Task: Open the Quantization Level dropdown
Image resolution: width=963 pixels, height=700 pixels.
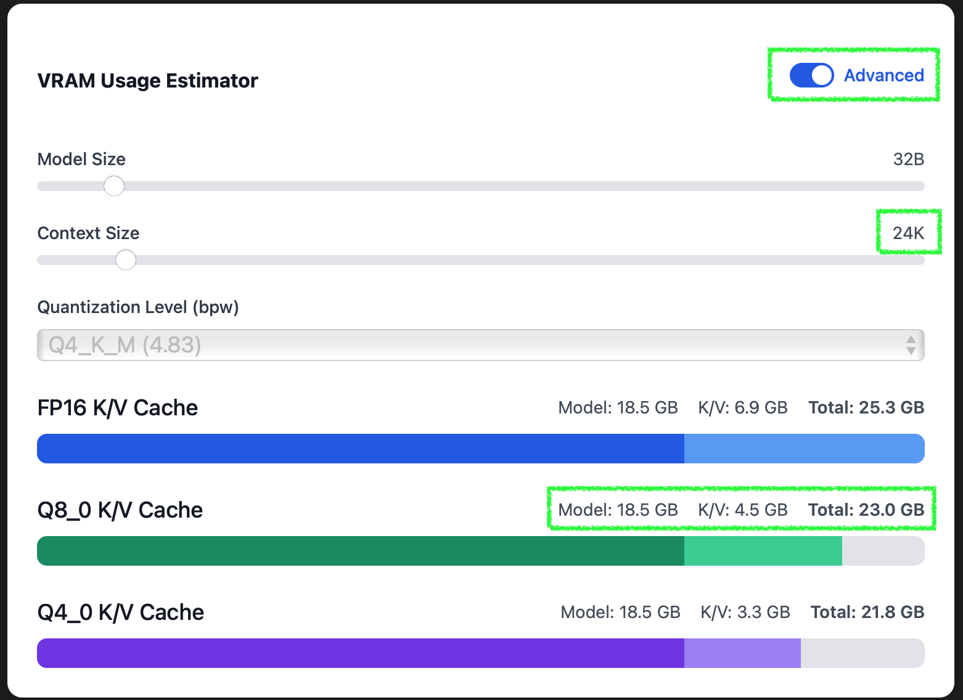Action: pyautogui.click(x=481, y=345)
